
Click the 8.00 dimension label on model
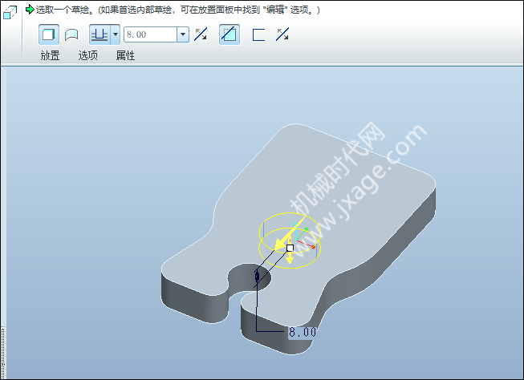302,332
